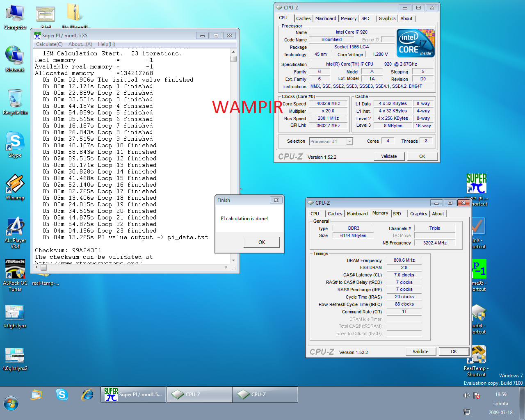Launch the Skype desktop shortcut
525x420 pixels.
pyautogui.click(x=15, y=144)
